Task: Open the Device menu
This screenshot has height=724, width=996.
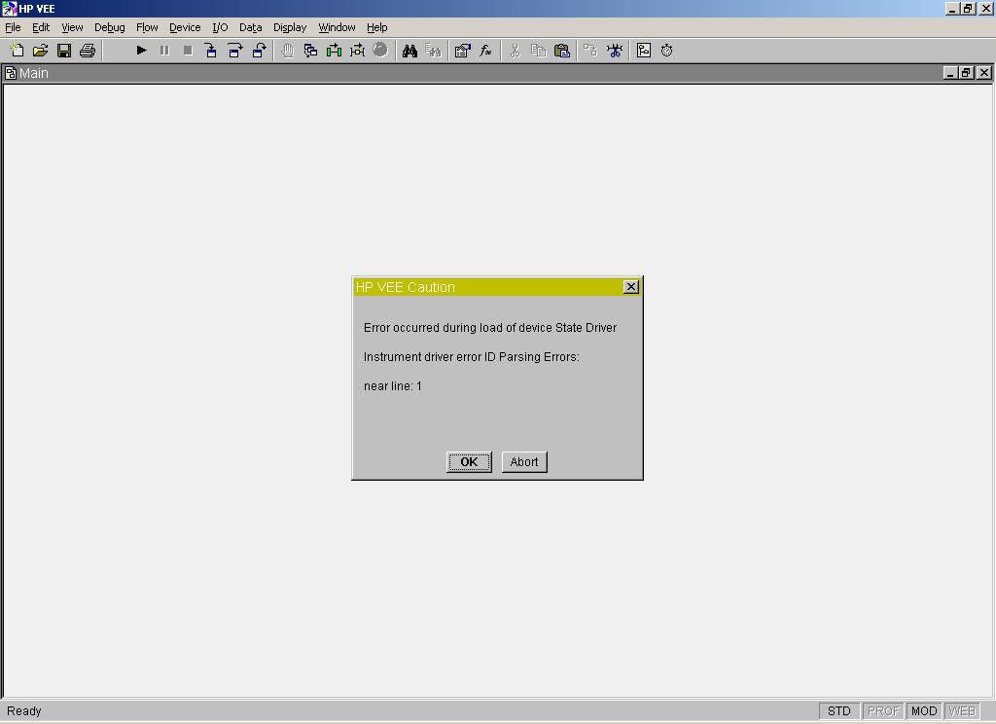Action: click(185, 27)
